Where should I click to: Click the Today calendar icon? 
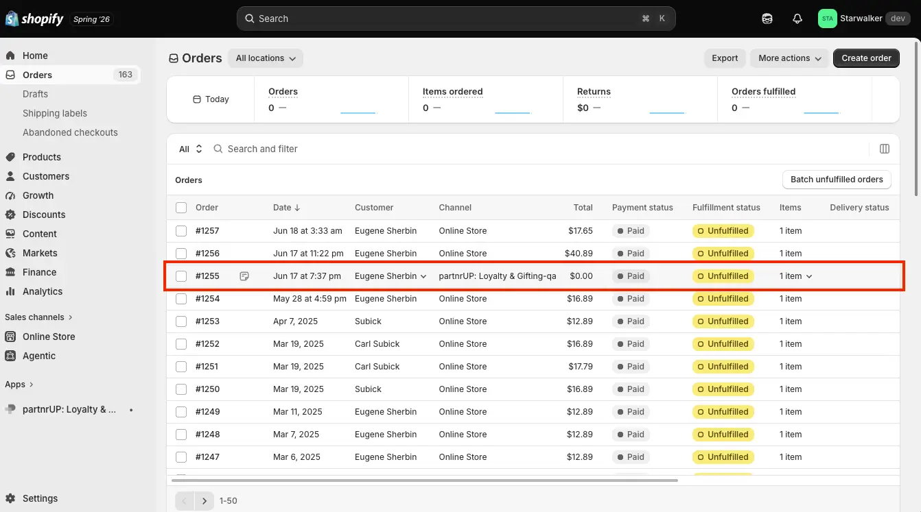click(197, 99)
